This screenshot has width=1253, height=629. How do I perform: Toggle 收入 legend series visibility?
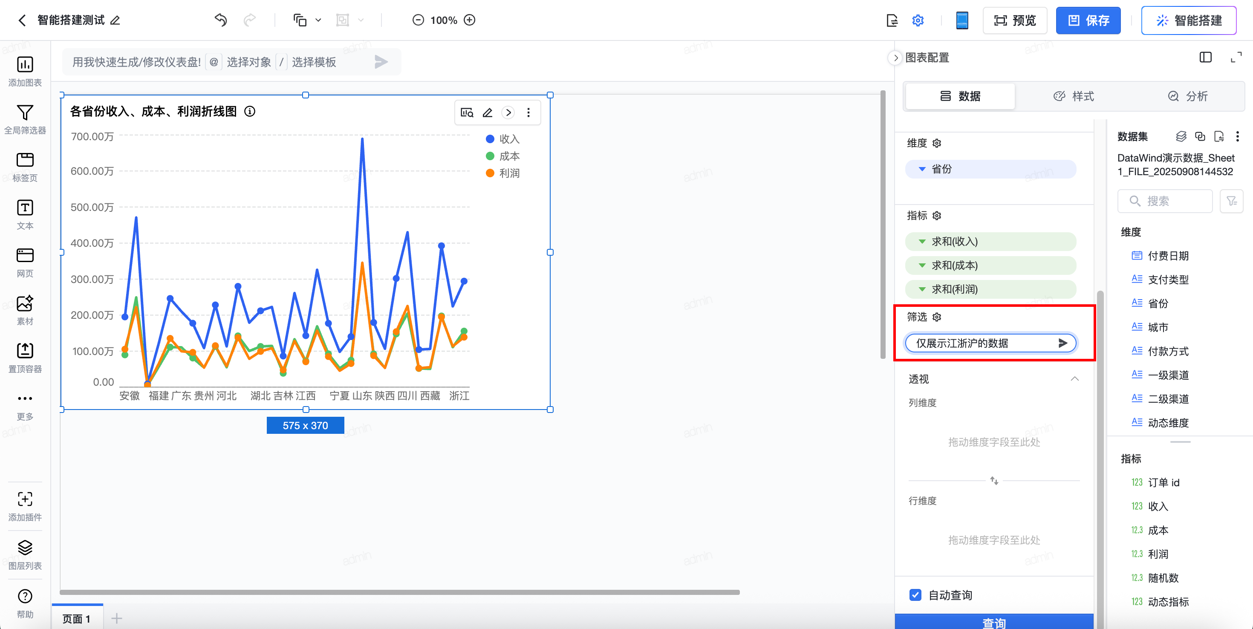pyautogui.click(x=502, y=139)
